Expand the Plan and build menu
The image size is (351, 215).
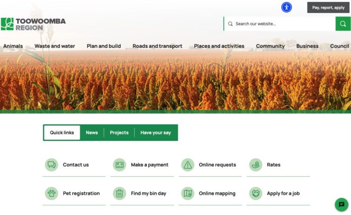[x=104, y=46]
